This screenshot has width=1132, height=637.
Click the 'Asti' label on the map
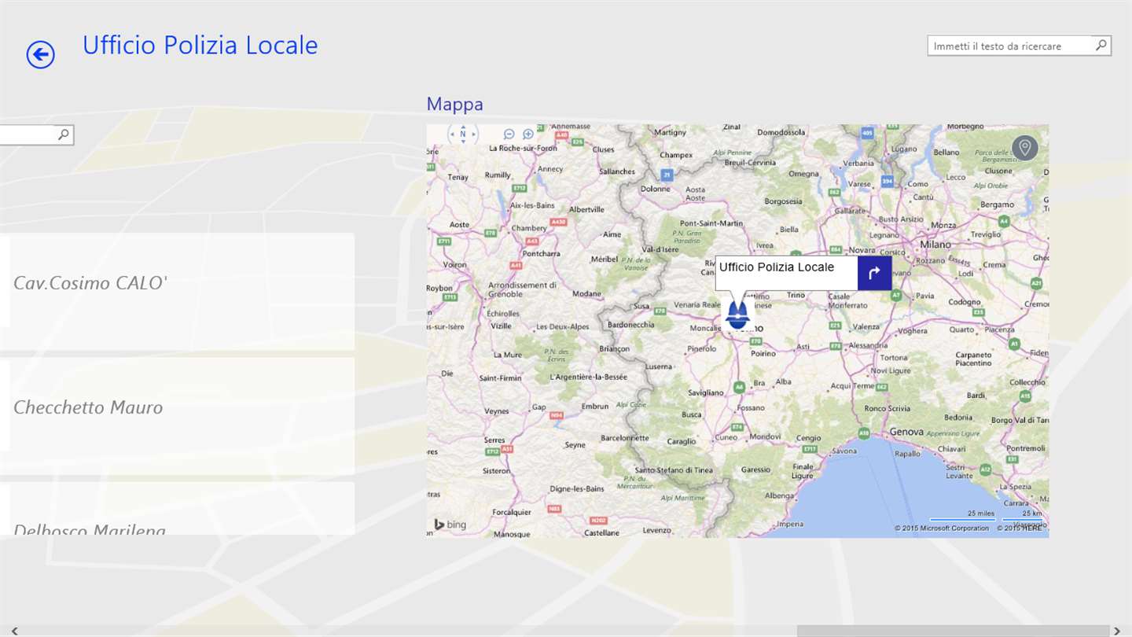pyautogui.click(x=803, y=347)
